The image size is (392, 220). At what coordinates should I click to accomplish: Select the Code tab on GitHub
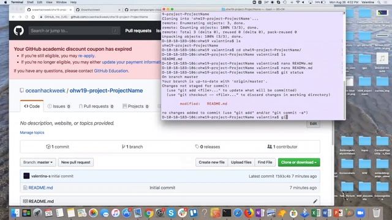pos(32,106)
